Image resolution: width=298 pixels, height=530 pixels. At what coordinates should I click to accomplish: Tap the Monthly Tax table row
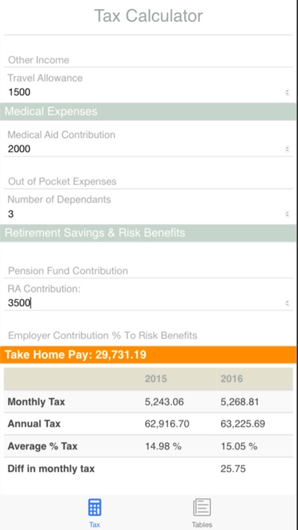click(148, 402)
